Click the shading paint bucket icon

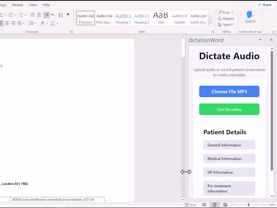[x=43, y=23]
